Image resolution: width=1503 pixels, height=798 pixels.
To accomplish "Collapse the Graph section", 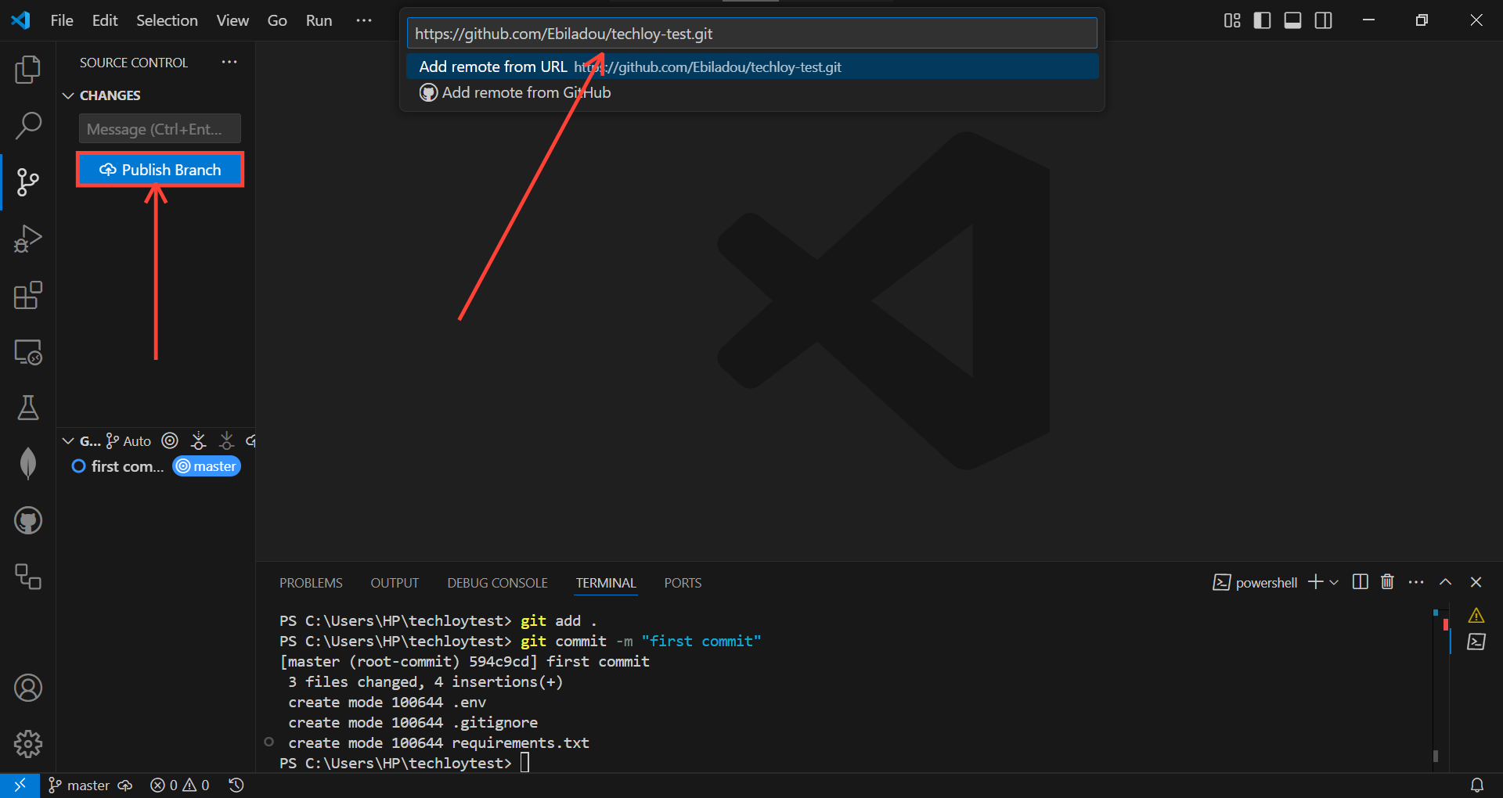I will [67, 440].
